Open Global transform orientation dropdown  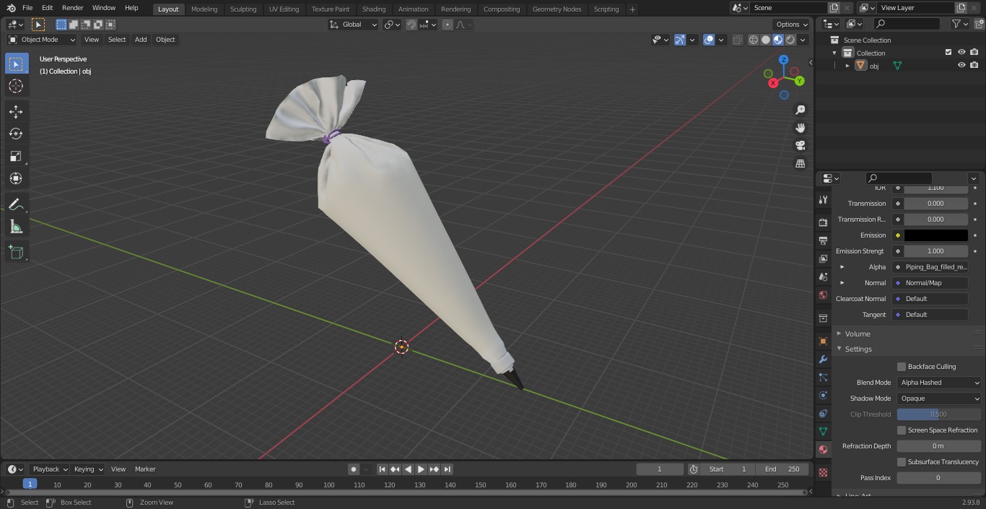[354, 25]
